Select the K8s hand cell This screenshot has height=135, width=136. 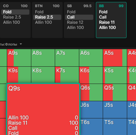point(43,75)
